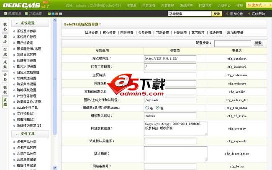Image resolution: width=272 pixels, height=170 pixels.
Task: Select the tan skin color swatch
Action: coord(57,14)
